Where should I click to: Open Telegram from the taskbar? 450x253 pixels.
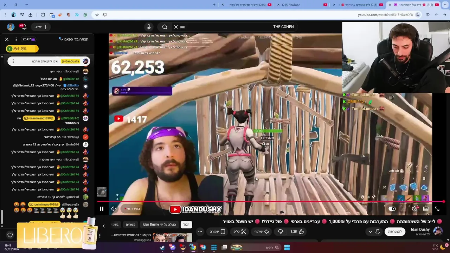click(x=203, y=247)
